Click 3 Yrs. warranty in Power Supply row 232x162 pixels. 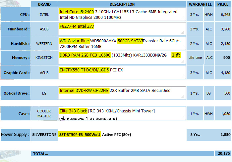195,135
